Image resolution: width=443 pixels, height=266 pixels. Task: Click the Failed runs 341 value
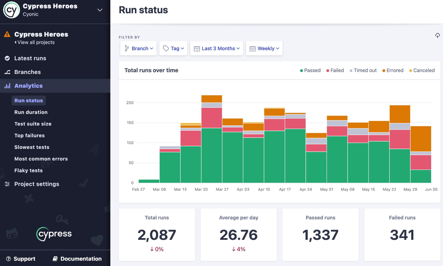pos(402,235)
